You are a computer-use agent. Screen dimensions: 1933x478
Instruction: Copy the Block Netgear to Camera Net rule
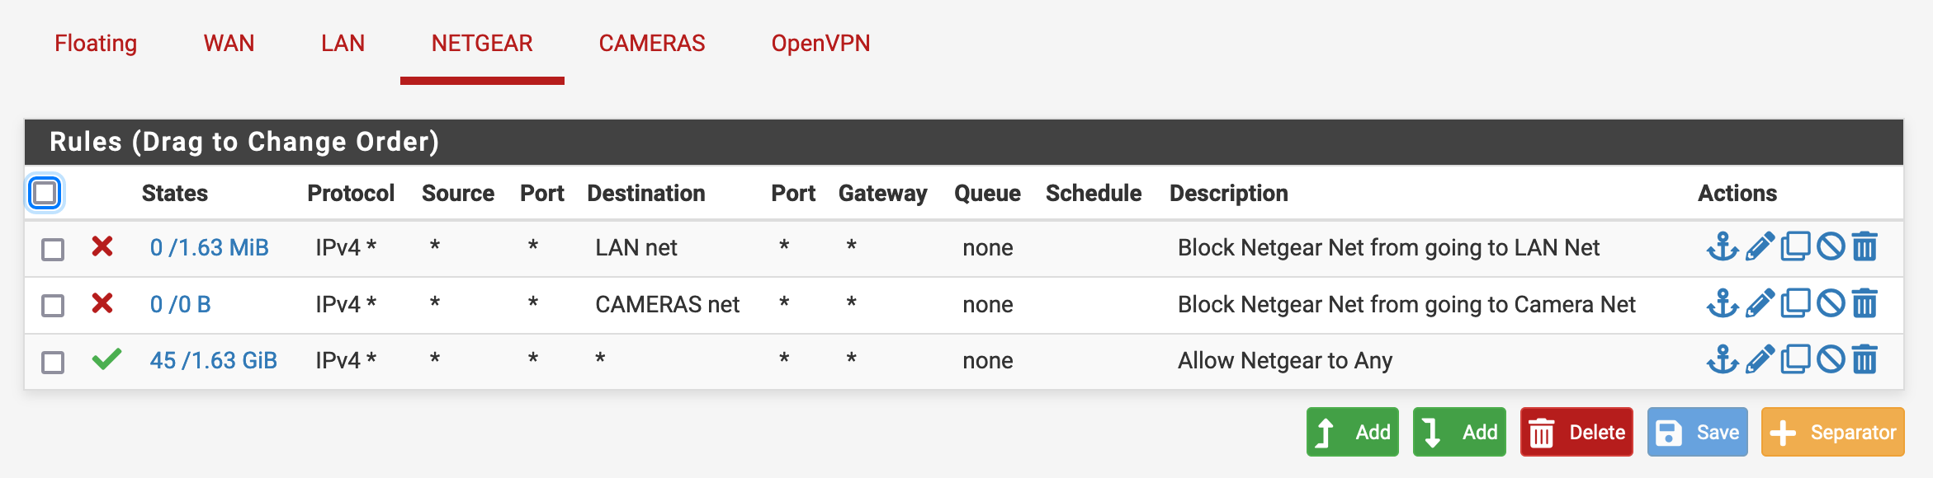(x=1795, y=304)
